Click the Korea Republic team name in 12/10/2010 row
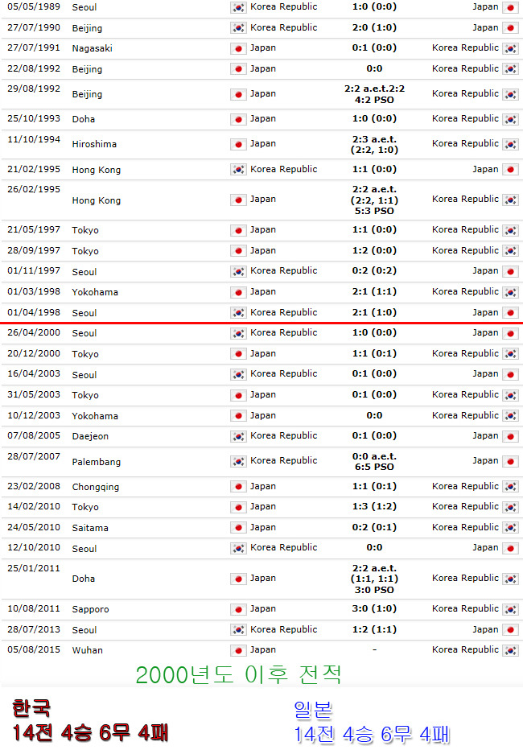This screenshot has height=750, width=523. (x=283, y=547)
